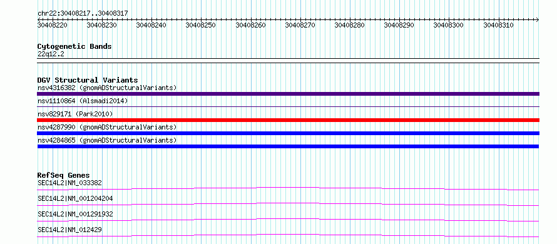Click the red nsv829171 variant bar
The image size is (557, 244).
(288, 120)
